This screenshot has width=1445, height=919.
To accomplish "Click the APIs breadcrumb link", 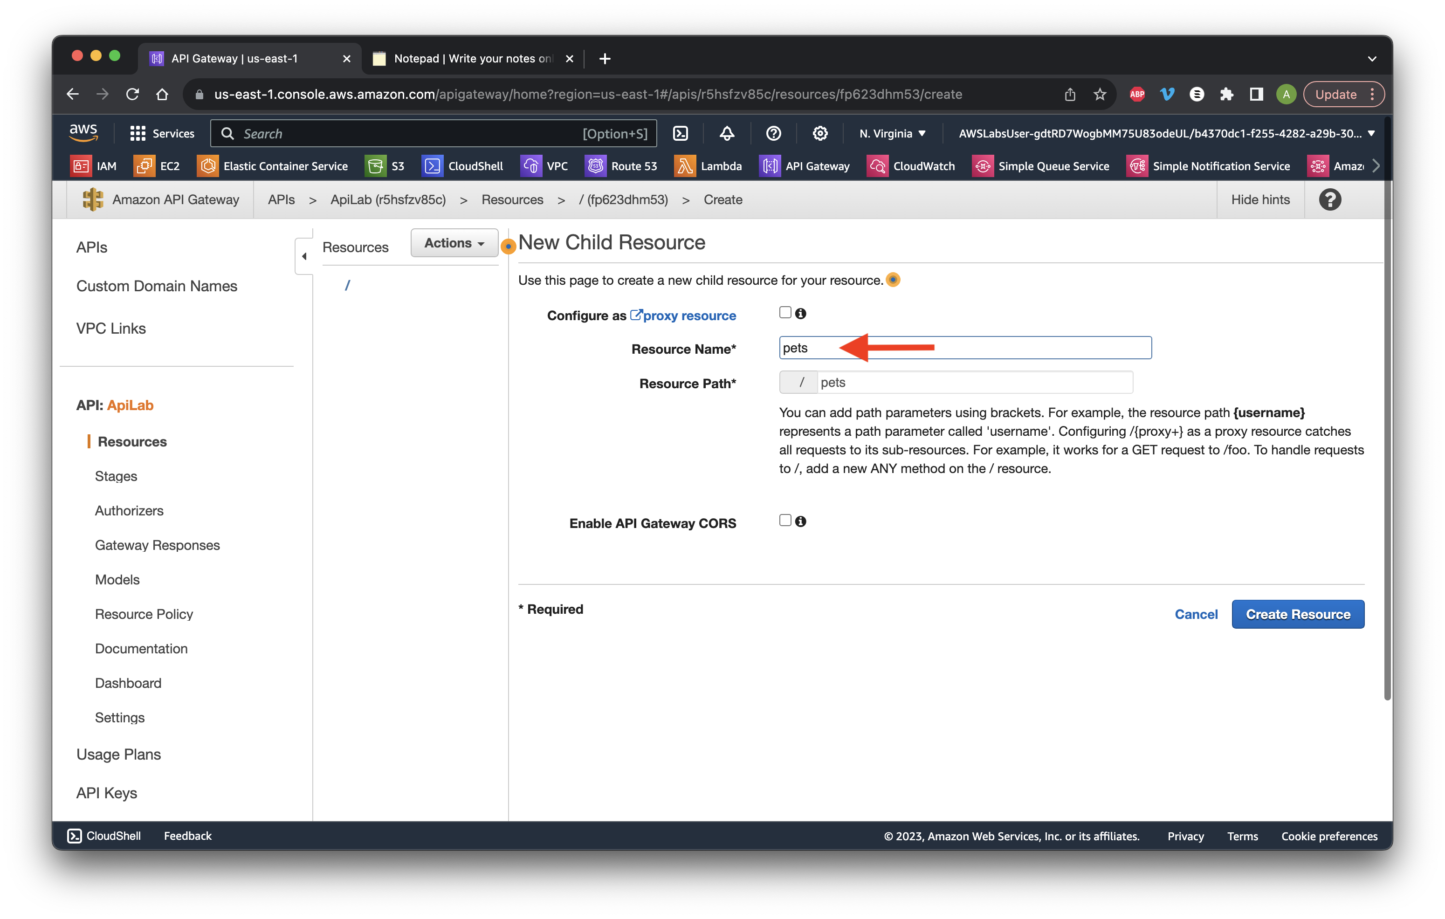I will pos(281,200).
